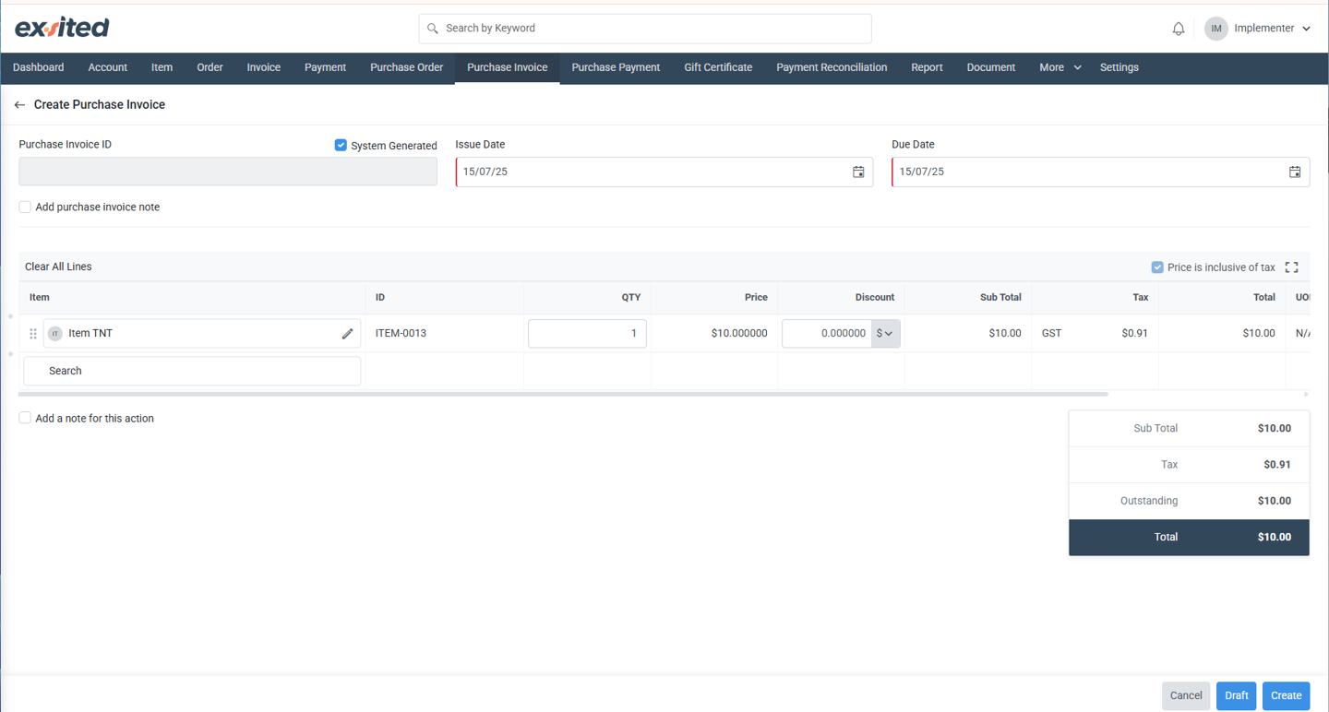Click the Purchase Invoice ID field
1329x712 pixels.
tap(228, 172)
